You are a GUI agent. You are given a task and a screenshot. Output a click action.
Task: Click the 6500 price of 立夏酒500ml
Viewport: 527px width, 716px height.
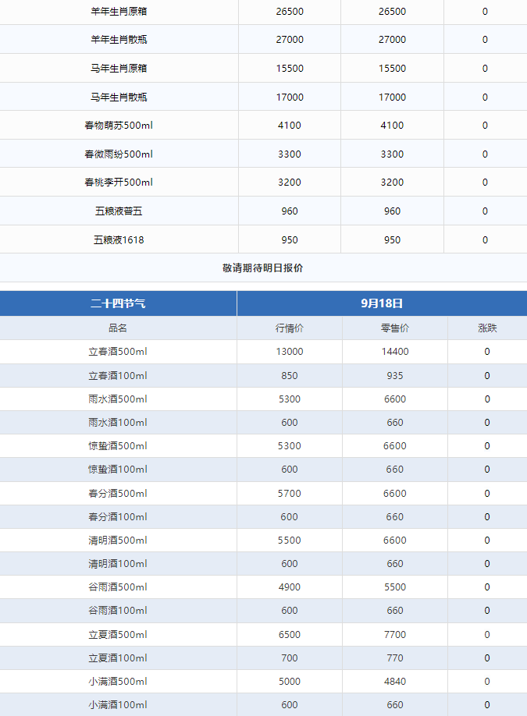pyautogui.click(x=290, y=635)
